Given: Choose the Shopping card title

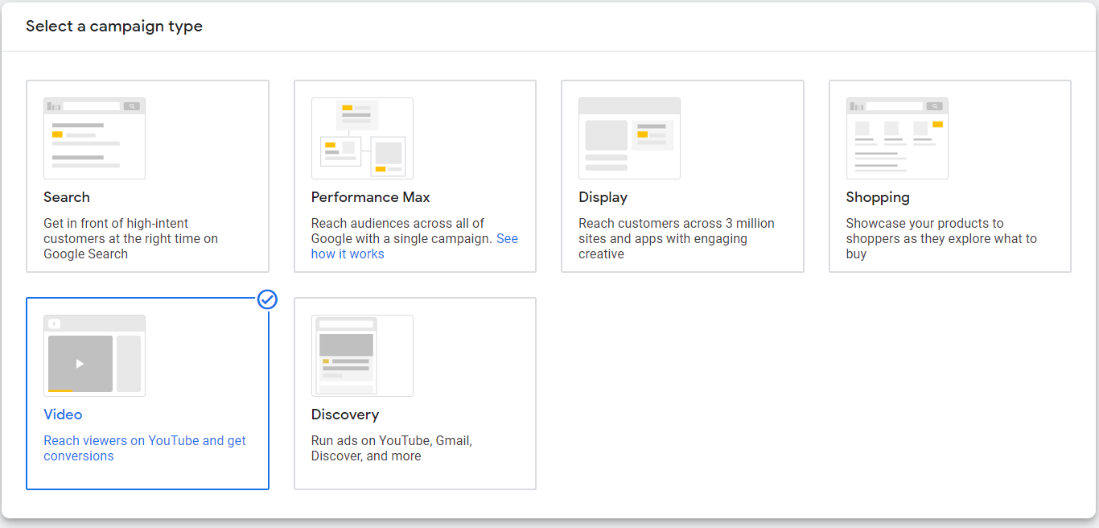Looking at the screenshot, I should pyautogui.click(x=878, y=197).
